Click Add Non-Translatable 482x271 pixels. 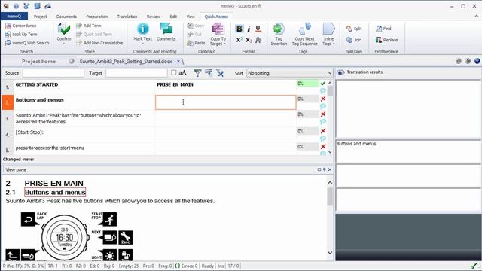click(x=99, y=43)
